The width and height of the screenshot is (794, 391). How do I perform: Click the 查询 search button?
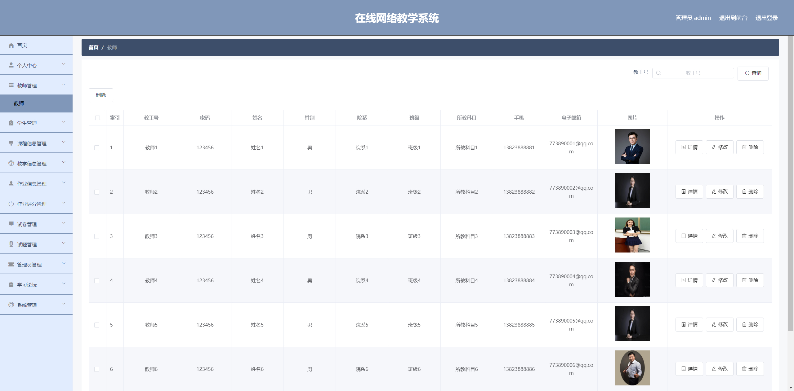[753, 73]
